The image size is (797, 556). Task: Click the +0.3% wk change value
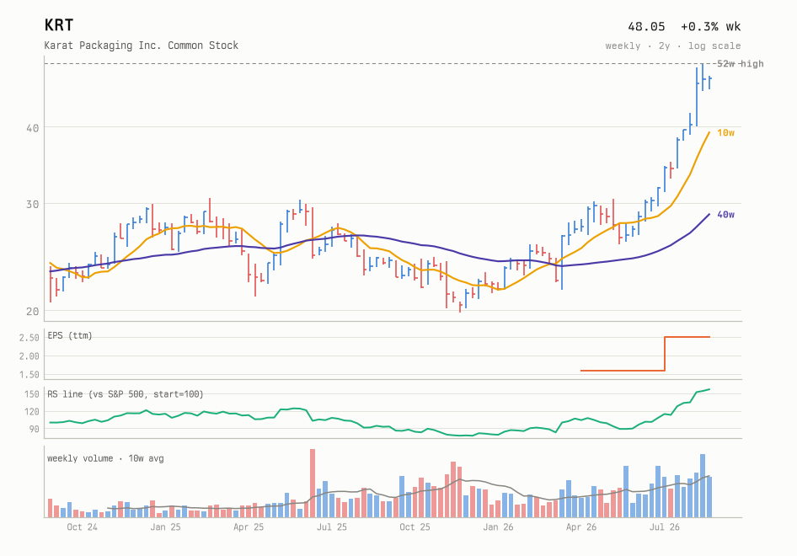click(710, 26)
